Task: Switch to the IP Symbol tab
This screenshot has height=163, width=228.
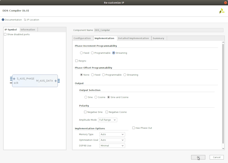Action: coord(11,30)
